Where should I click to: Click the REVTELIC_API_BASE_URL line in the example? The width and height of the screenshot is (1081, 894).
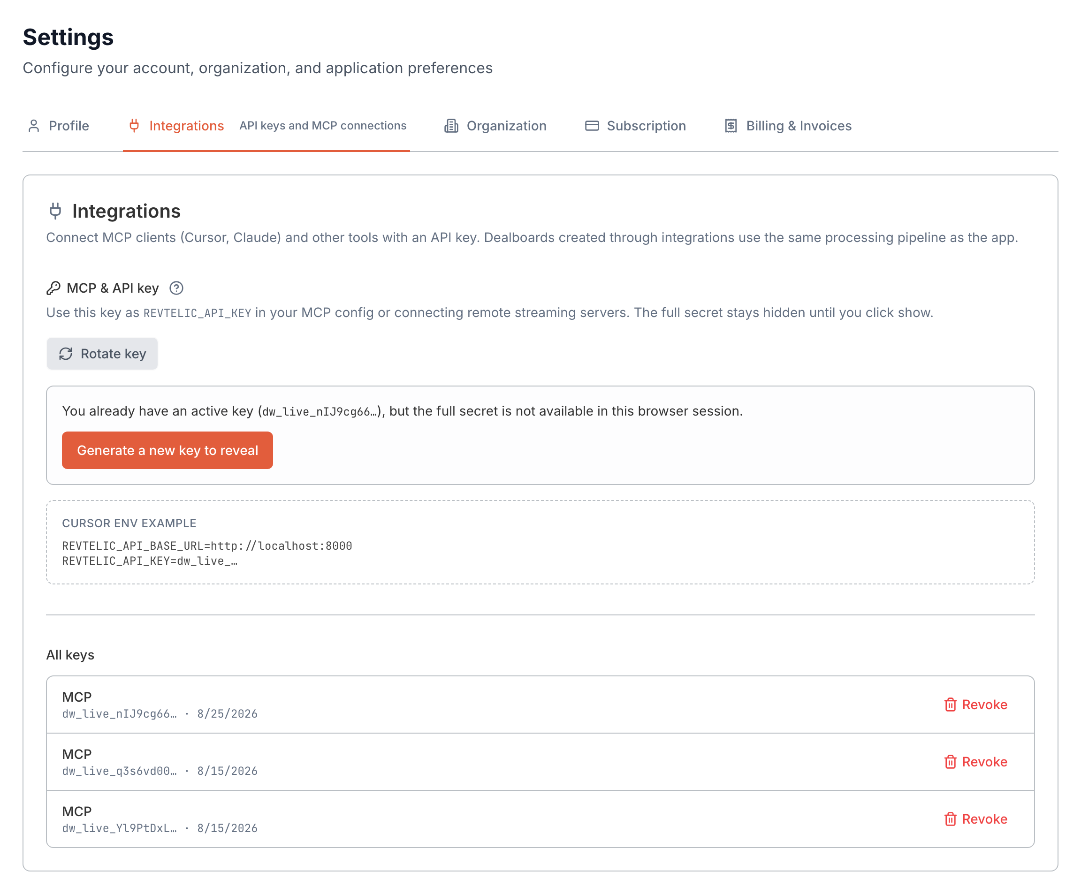207,545
